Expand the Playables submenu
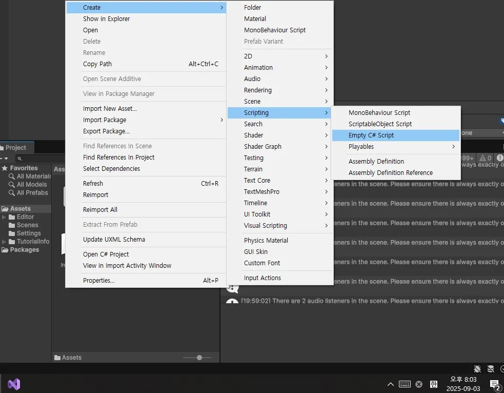Screen dimensions: 504x393 396,147
